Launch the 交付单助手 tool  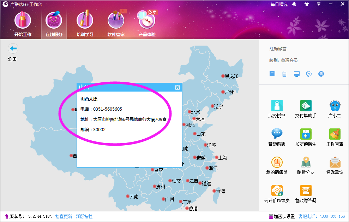click(306, 109)
